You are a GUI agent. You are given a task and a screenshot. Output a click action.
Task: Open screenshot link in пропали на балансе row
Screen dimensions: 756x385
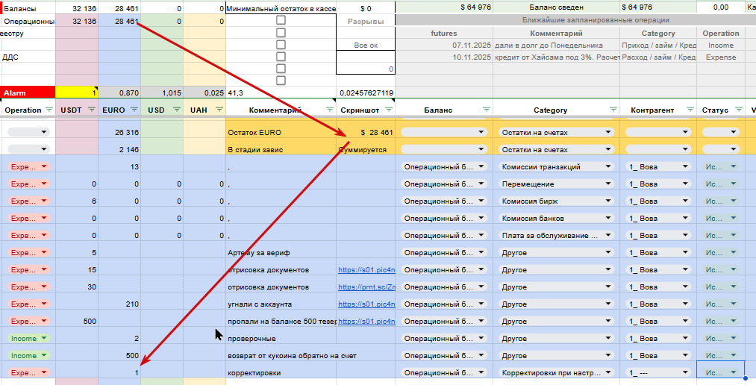[x=366, y=322]
